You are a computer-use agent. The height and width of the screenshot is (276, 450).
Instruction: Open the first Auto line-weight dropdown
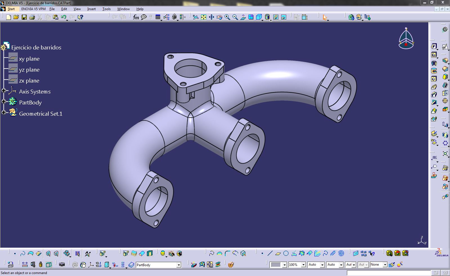(x=322, y=264)
